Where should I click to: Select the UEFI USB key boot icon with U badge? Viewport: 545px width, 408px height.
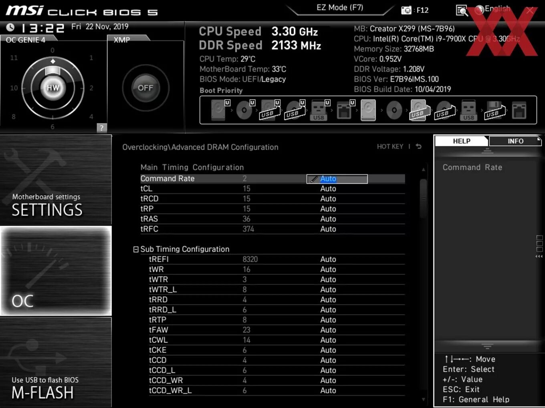click(319, 110)
